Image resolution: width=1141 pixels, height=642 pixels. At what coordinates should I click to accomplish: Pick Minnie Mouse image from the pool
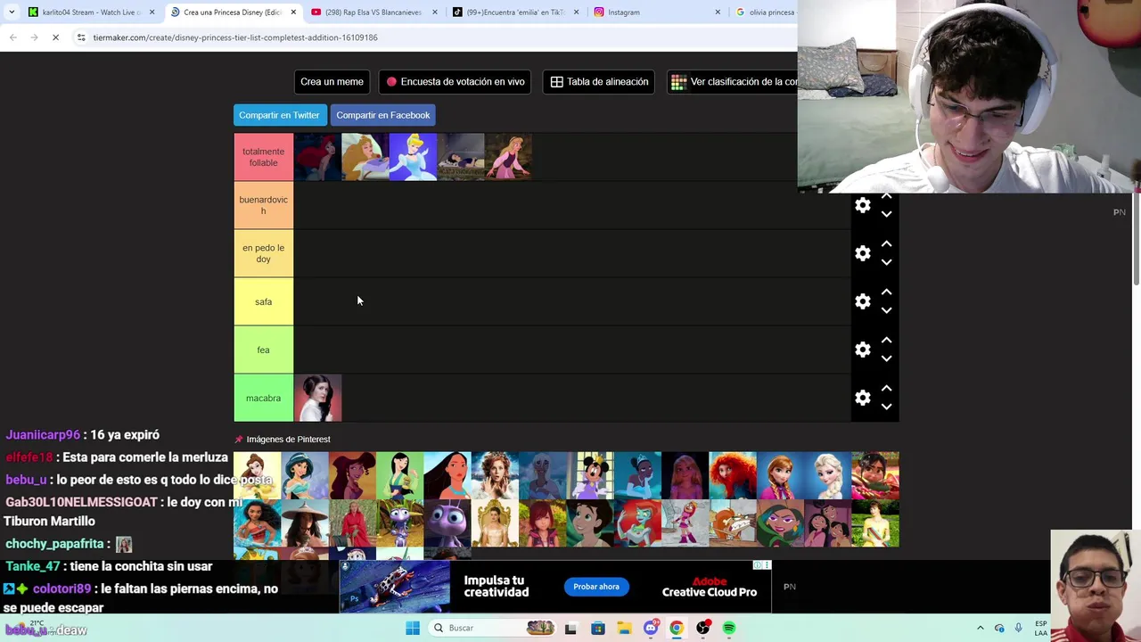(x=590, y=475)
